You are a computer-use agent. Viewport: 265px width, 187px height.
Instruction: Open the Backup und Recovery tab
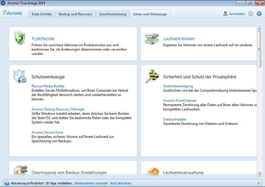75,14
